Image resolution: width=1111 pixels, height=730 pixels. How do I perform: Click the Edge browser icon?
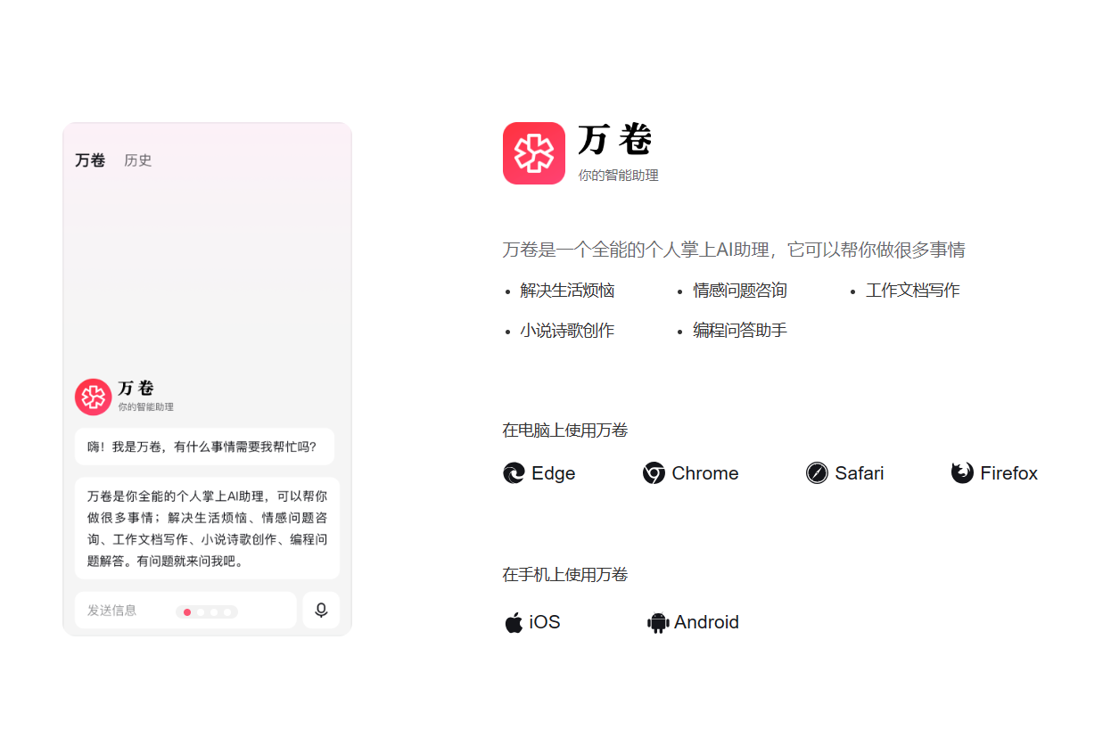pos(512,473)
